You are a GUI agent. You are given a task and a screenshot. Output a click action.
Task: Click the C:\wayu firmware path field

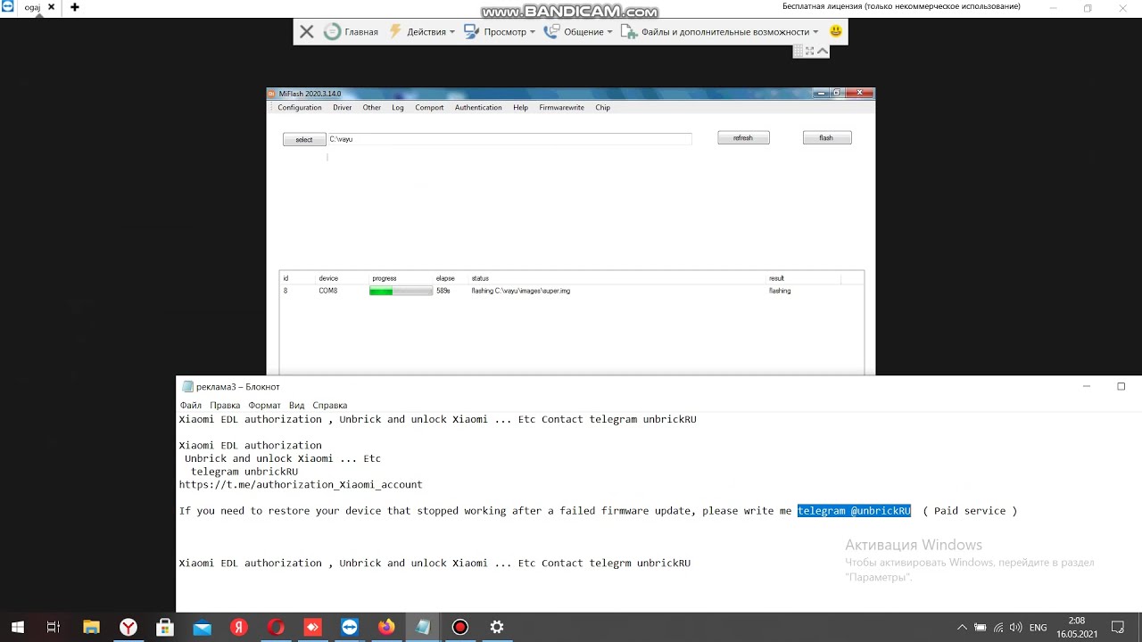coord(509,139)
